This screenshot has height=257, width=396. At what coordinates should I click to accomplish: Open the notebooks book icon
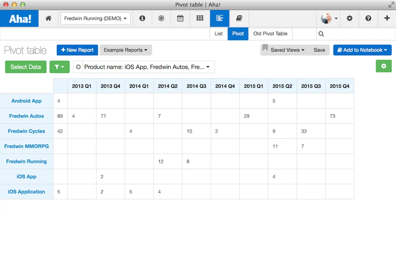tap(239, 18)
